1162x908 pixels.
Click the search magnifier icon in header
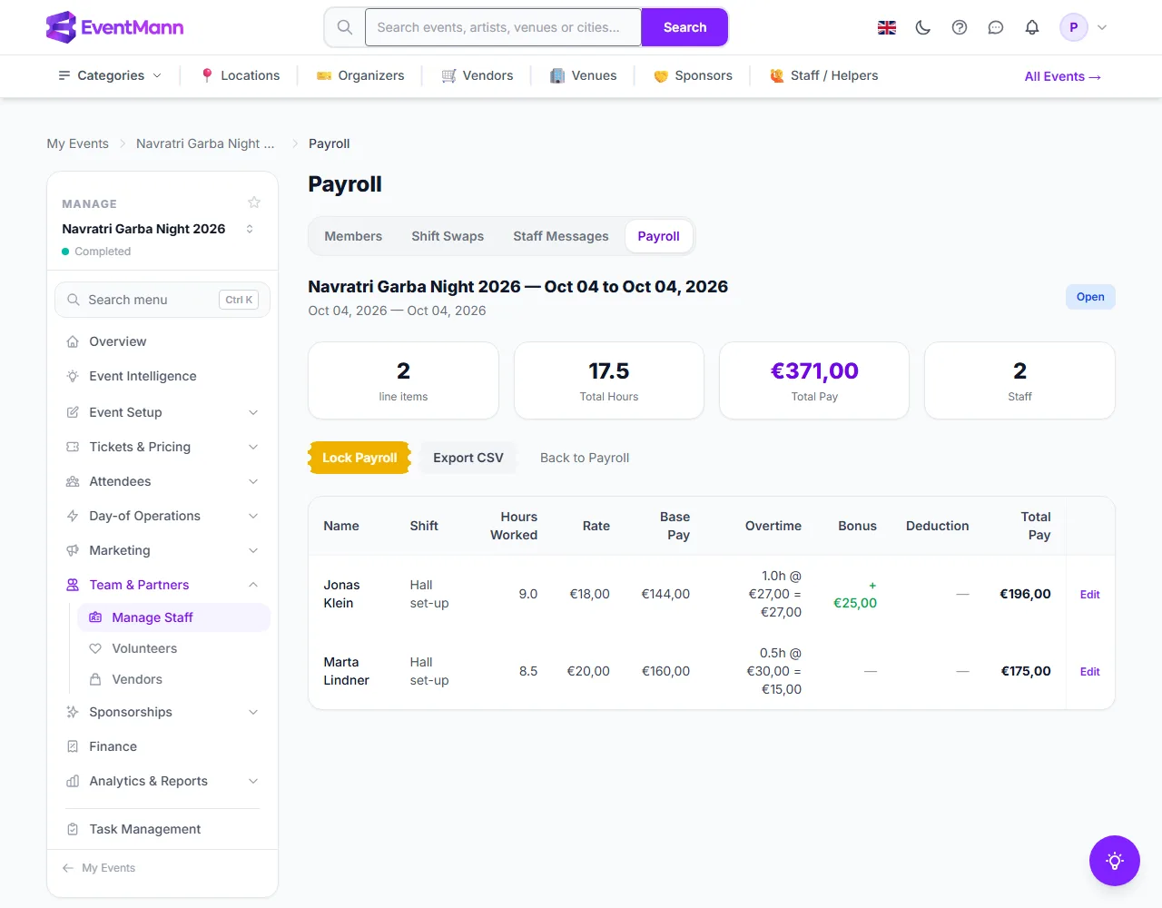click(x=345, y=27)
